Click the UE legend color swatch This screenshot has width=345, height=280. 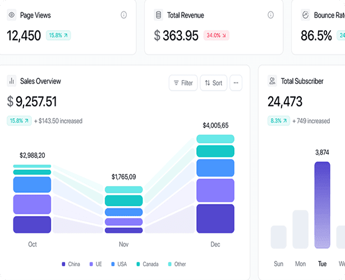click(x=91, y=264)
